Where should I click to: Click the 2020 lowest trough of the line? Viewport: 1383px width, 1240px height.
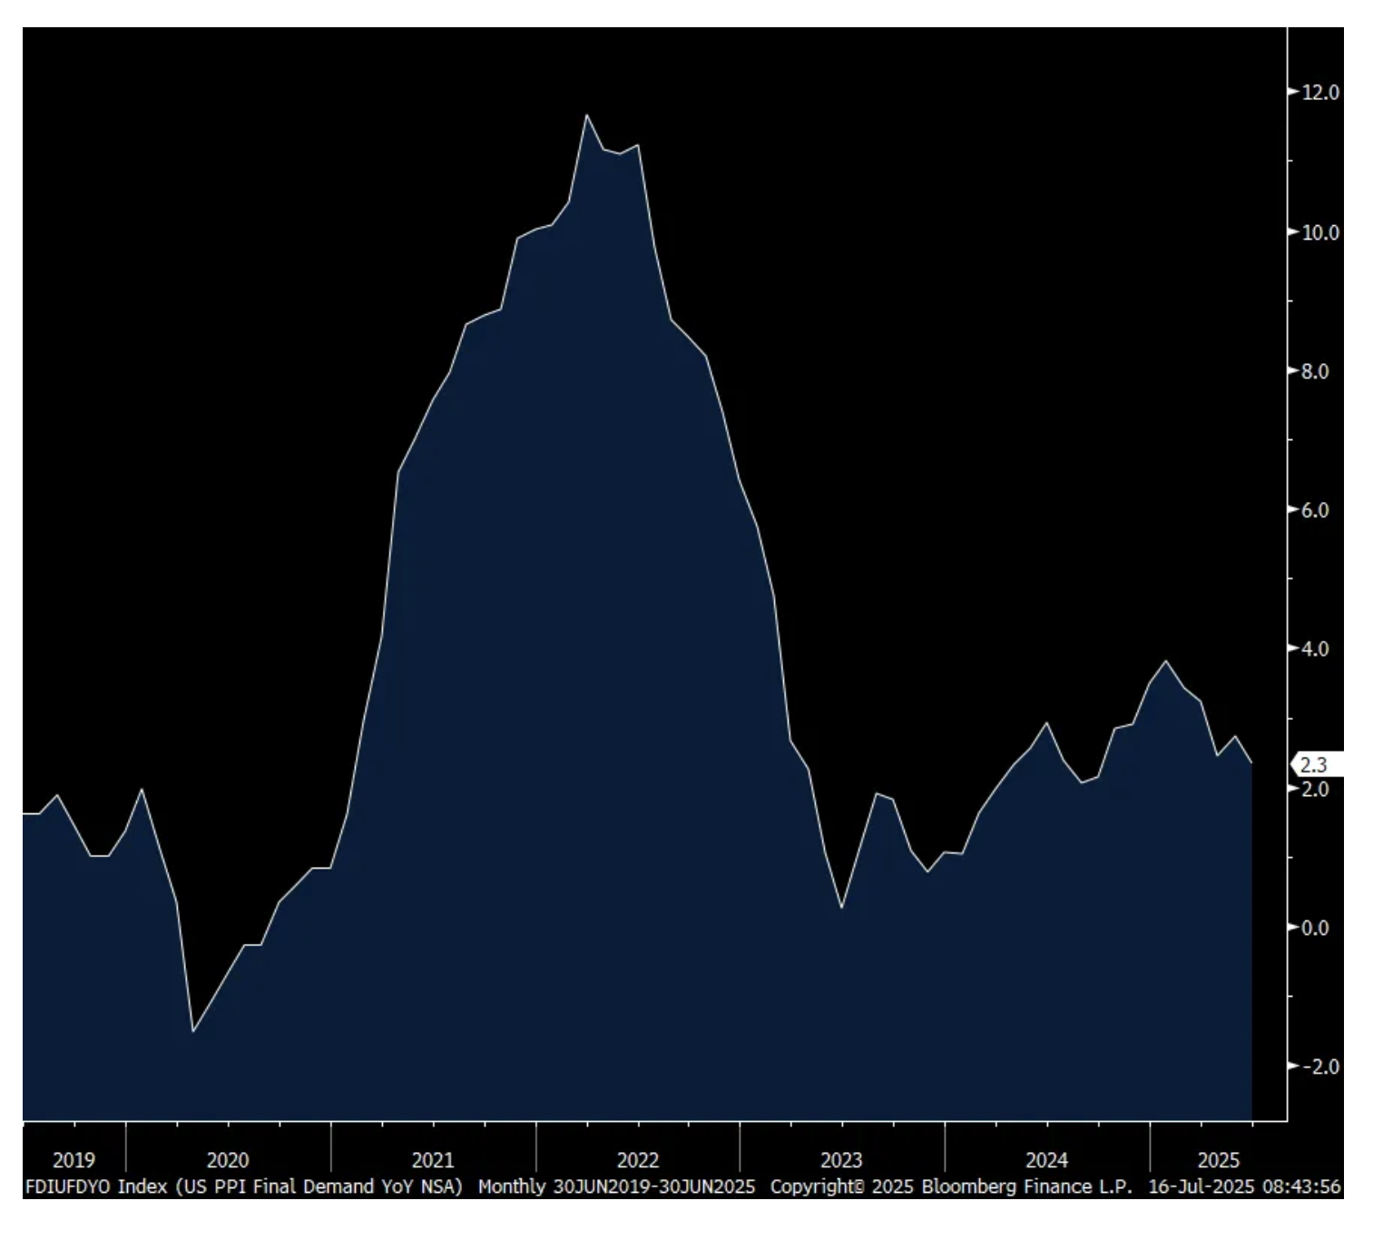tap(193, 1031)
